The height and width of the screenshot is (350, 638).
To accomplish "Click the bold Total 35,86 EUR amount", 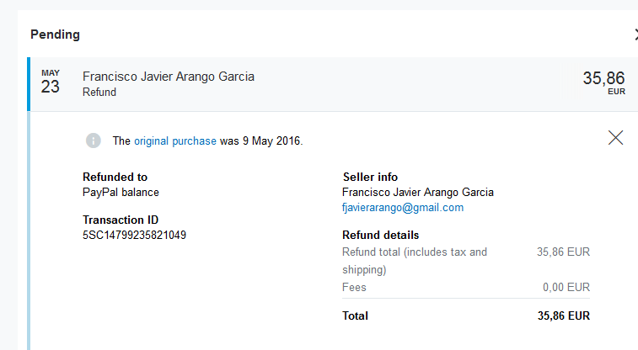I will tap(564, 316).
